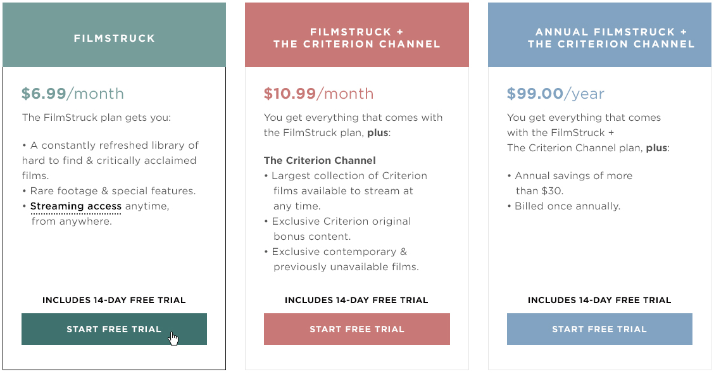The height and width of the screenshot is (374, 714).
Task: Click the 14-day trial note in the $10.99 plan
Action: 356,300
